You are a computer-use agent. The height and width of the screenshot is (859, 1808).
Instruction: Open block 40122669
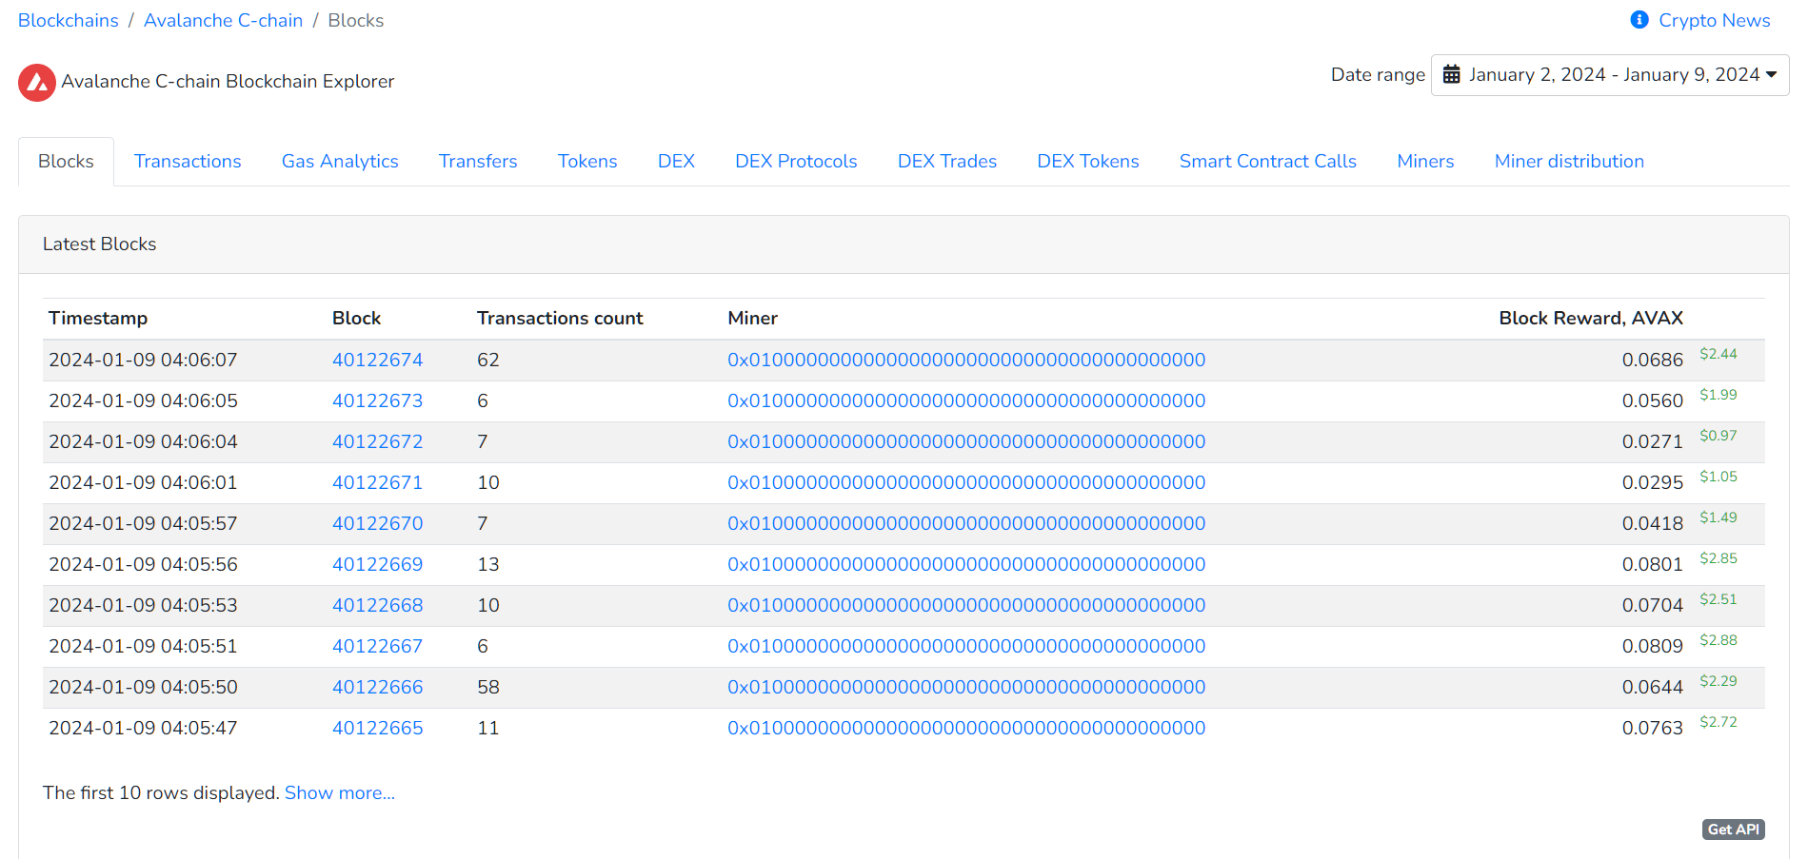(x=377, y=565)
